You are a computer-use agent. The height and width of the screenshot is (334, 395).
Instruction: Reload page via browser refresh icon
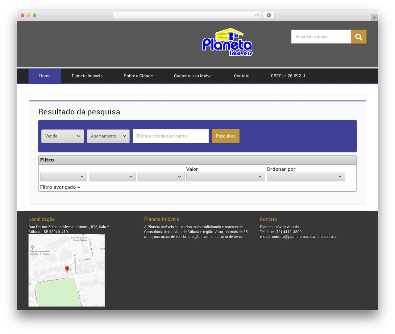tap(257, 15)
